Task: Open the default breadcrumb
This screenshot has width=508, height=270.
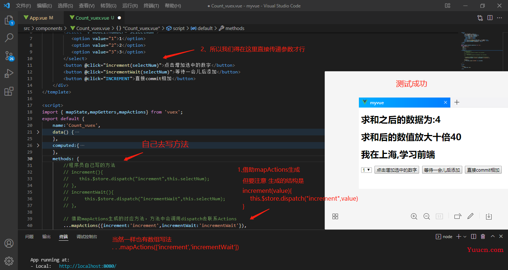Action: click(202, 28)
